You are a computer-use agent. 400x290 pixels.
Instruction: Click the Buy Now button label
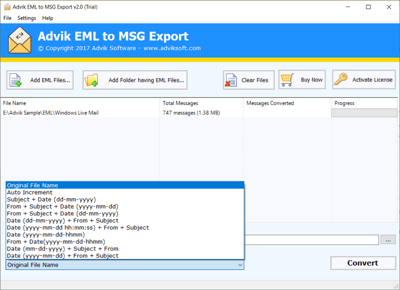coord(311,80)
